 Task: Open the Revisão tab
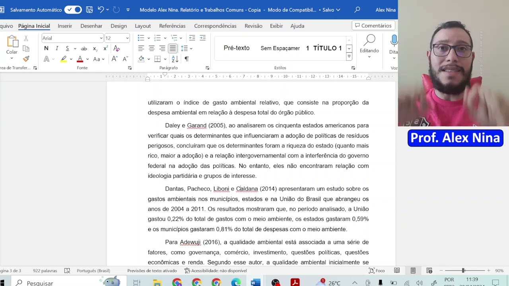pyautogui.click(x=253, y=26)
